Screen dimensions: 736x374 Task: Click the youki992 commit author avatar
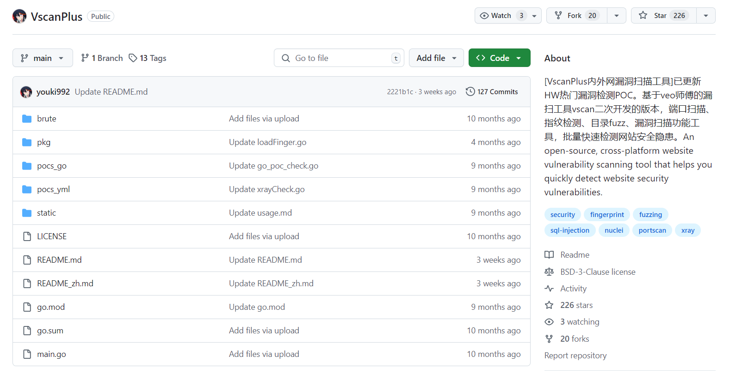pos(26,92)
